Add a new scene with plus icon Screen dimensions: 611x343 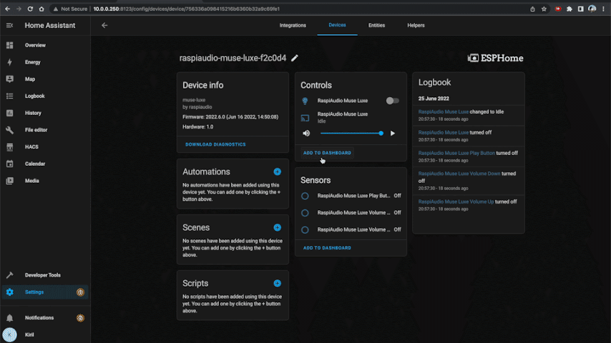point(277,227)
